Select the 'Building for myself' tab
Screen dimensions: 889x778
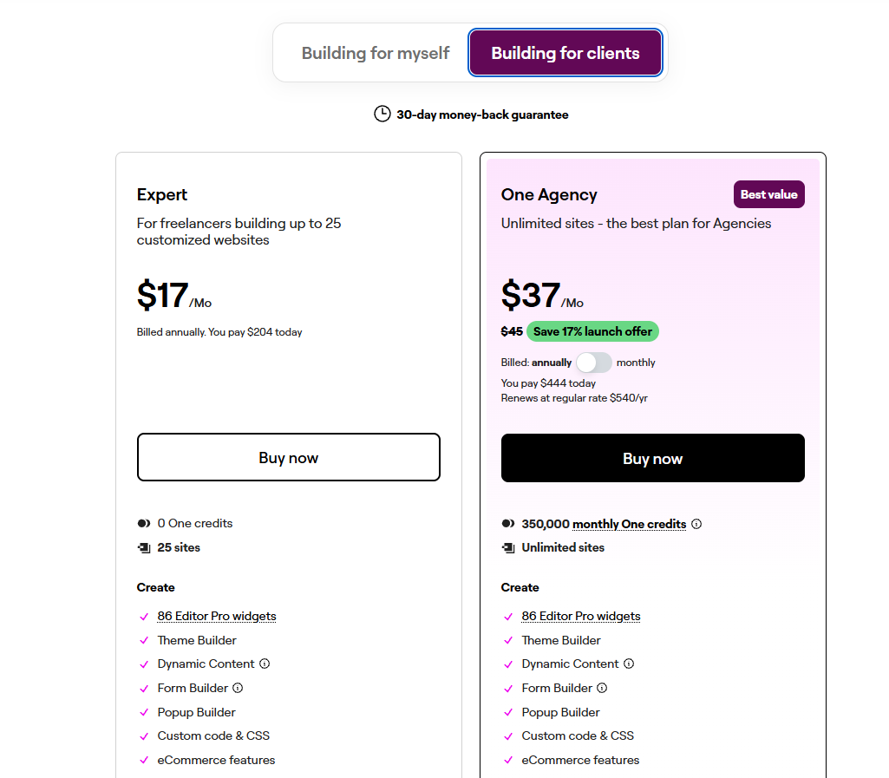[375, 53]
